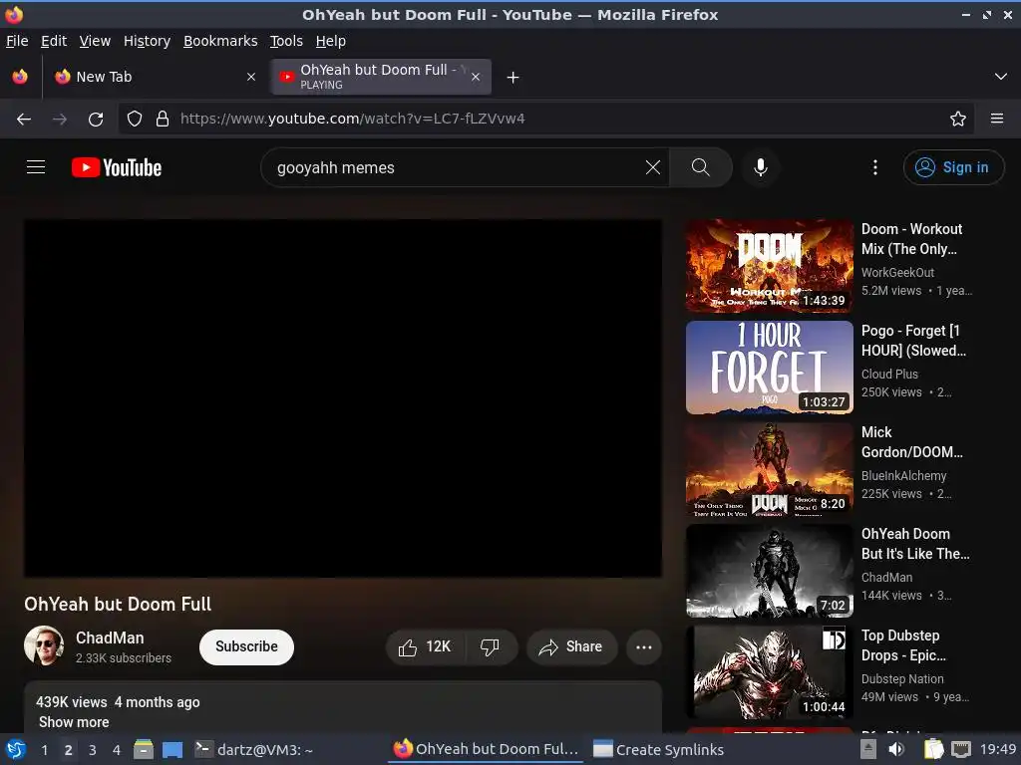Open Top Dubstep Drops title
Image resolution: width=1021 pixels, height=765 pixels.
tap(903, 644)
